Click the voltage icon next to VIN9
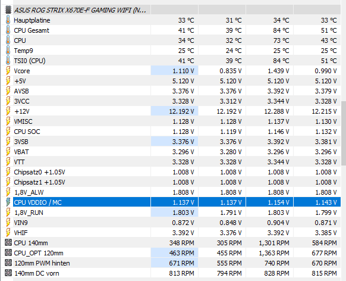 point(8,223)
